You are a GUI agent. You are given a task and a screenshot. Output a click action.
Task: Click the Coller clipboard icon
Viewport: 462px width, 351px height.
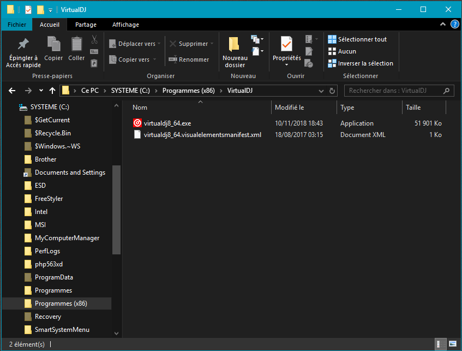tap(76, 44)
